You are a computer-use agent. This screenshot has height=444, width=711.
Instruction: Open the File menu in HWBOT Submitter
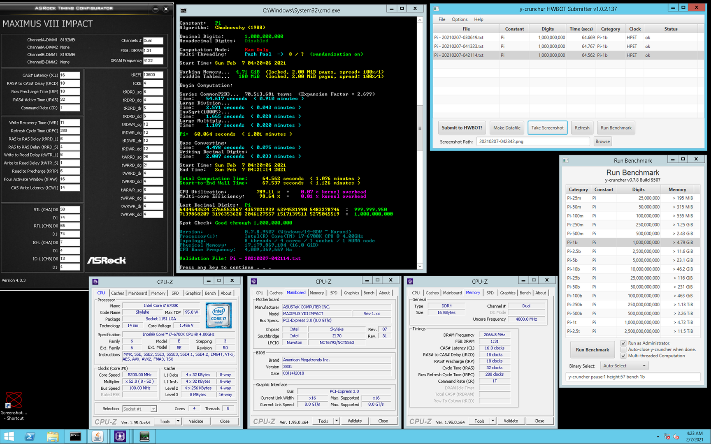coord(441,19)
